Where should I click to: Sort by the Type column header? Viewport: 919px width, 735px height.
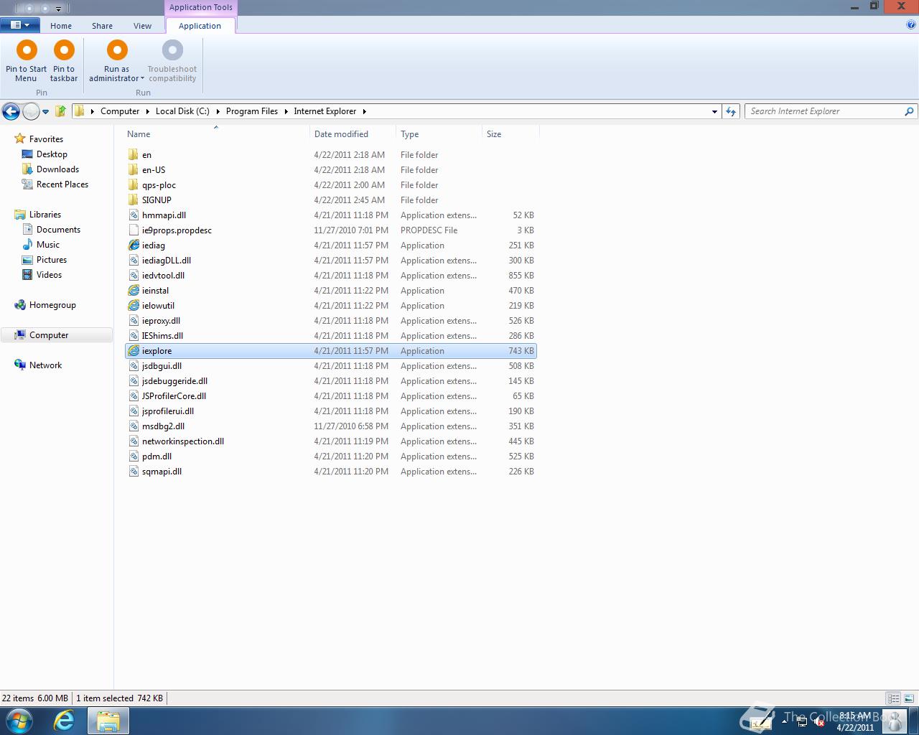tap(439, 134)
